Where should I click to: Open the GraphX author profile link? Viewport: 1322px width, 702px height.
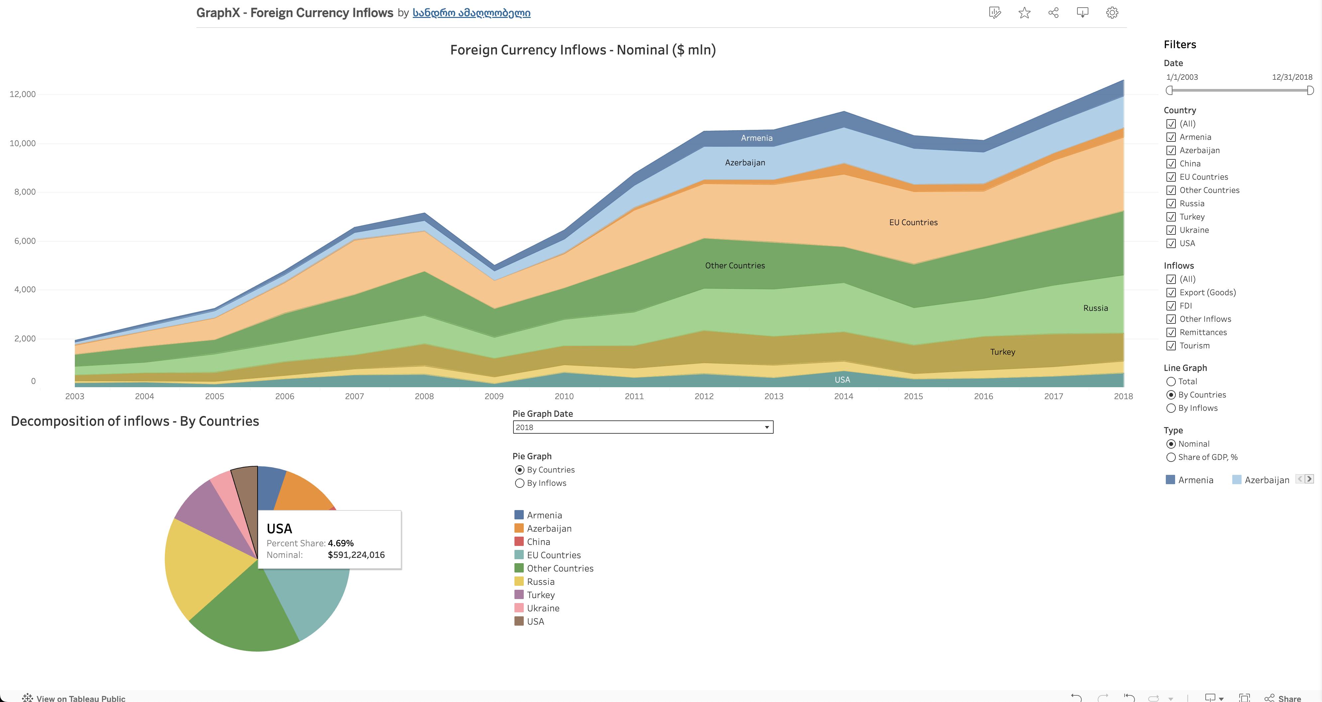pyautogui.click(x=471, y=12)
